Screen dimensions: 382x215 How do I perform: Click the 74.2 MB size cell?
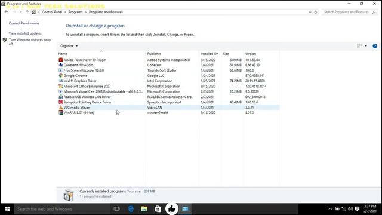(x=235, y=81)
